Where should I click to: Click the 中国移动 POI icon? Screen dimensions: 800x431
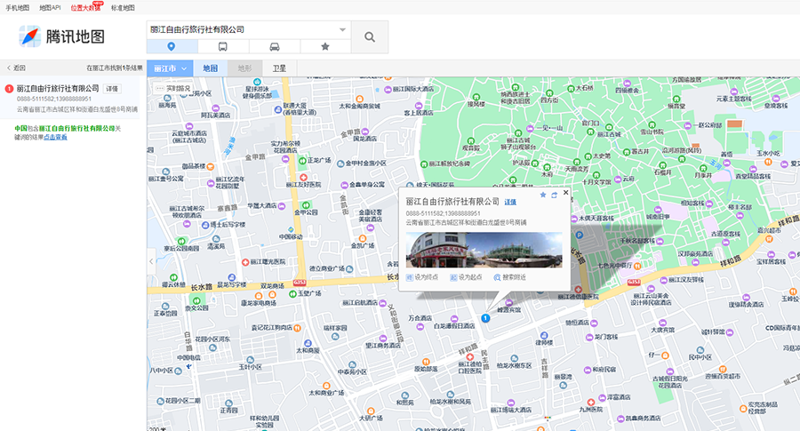(291, 229)
